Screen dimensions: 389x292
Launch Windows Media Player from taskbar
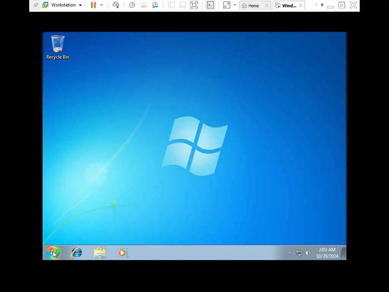click(123, 253)
